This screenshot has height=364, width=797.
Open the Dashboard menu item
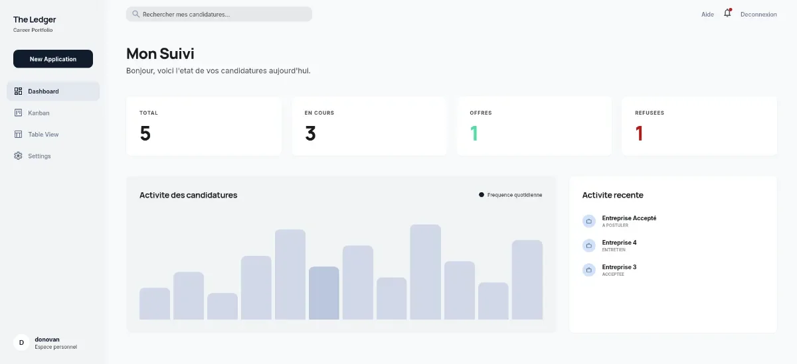53,91
